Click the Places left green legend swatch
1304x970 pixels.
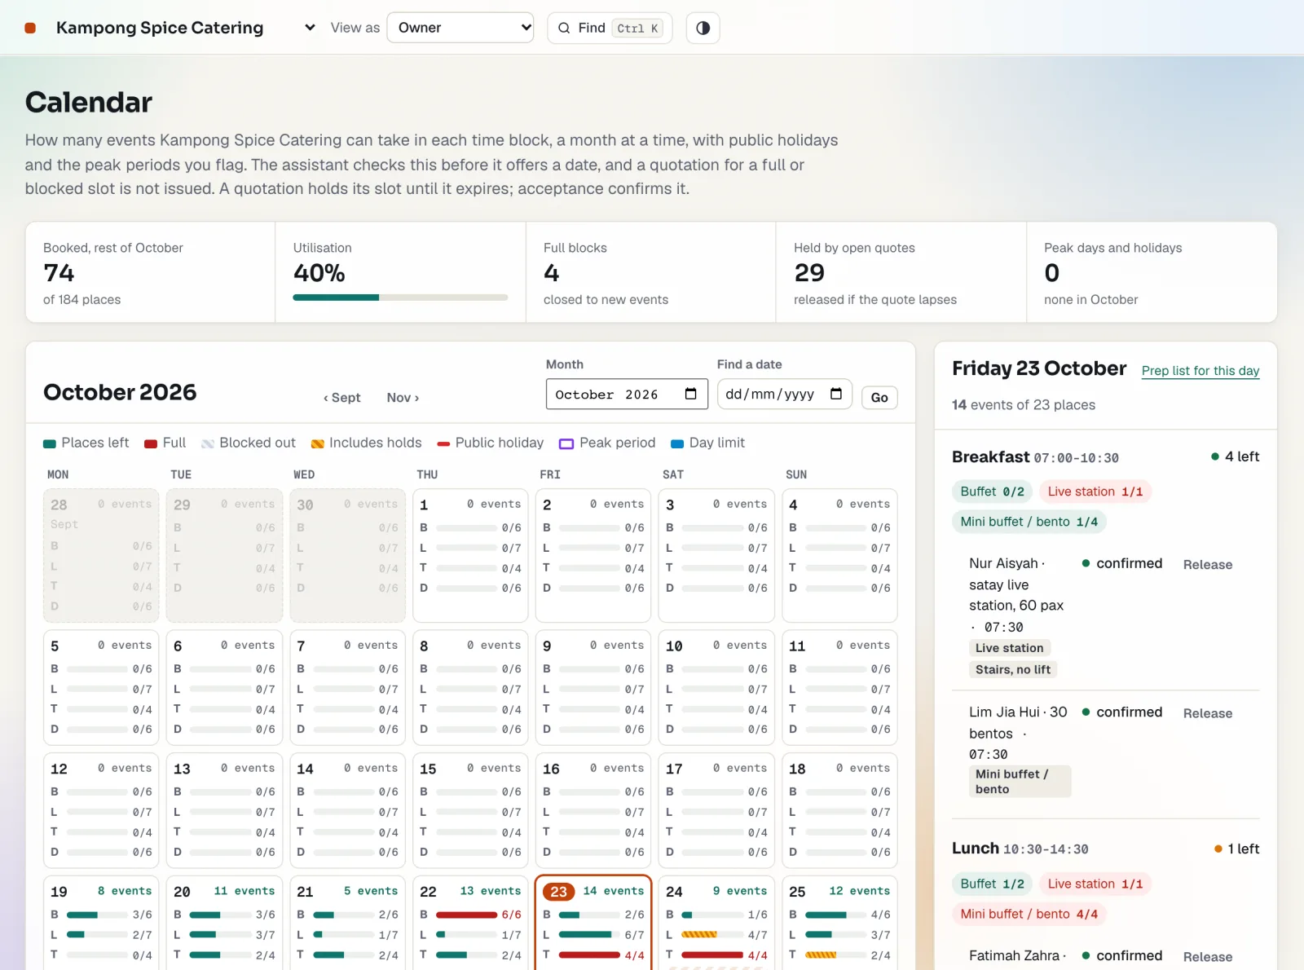point(50,443)
